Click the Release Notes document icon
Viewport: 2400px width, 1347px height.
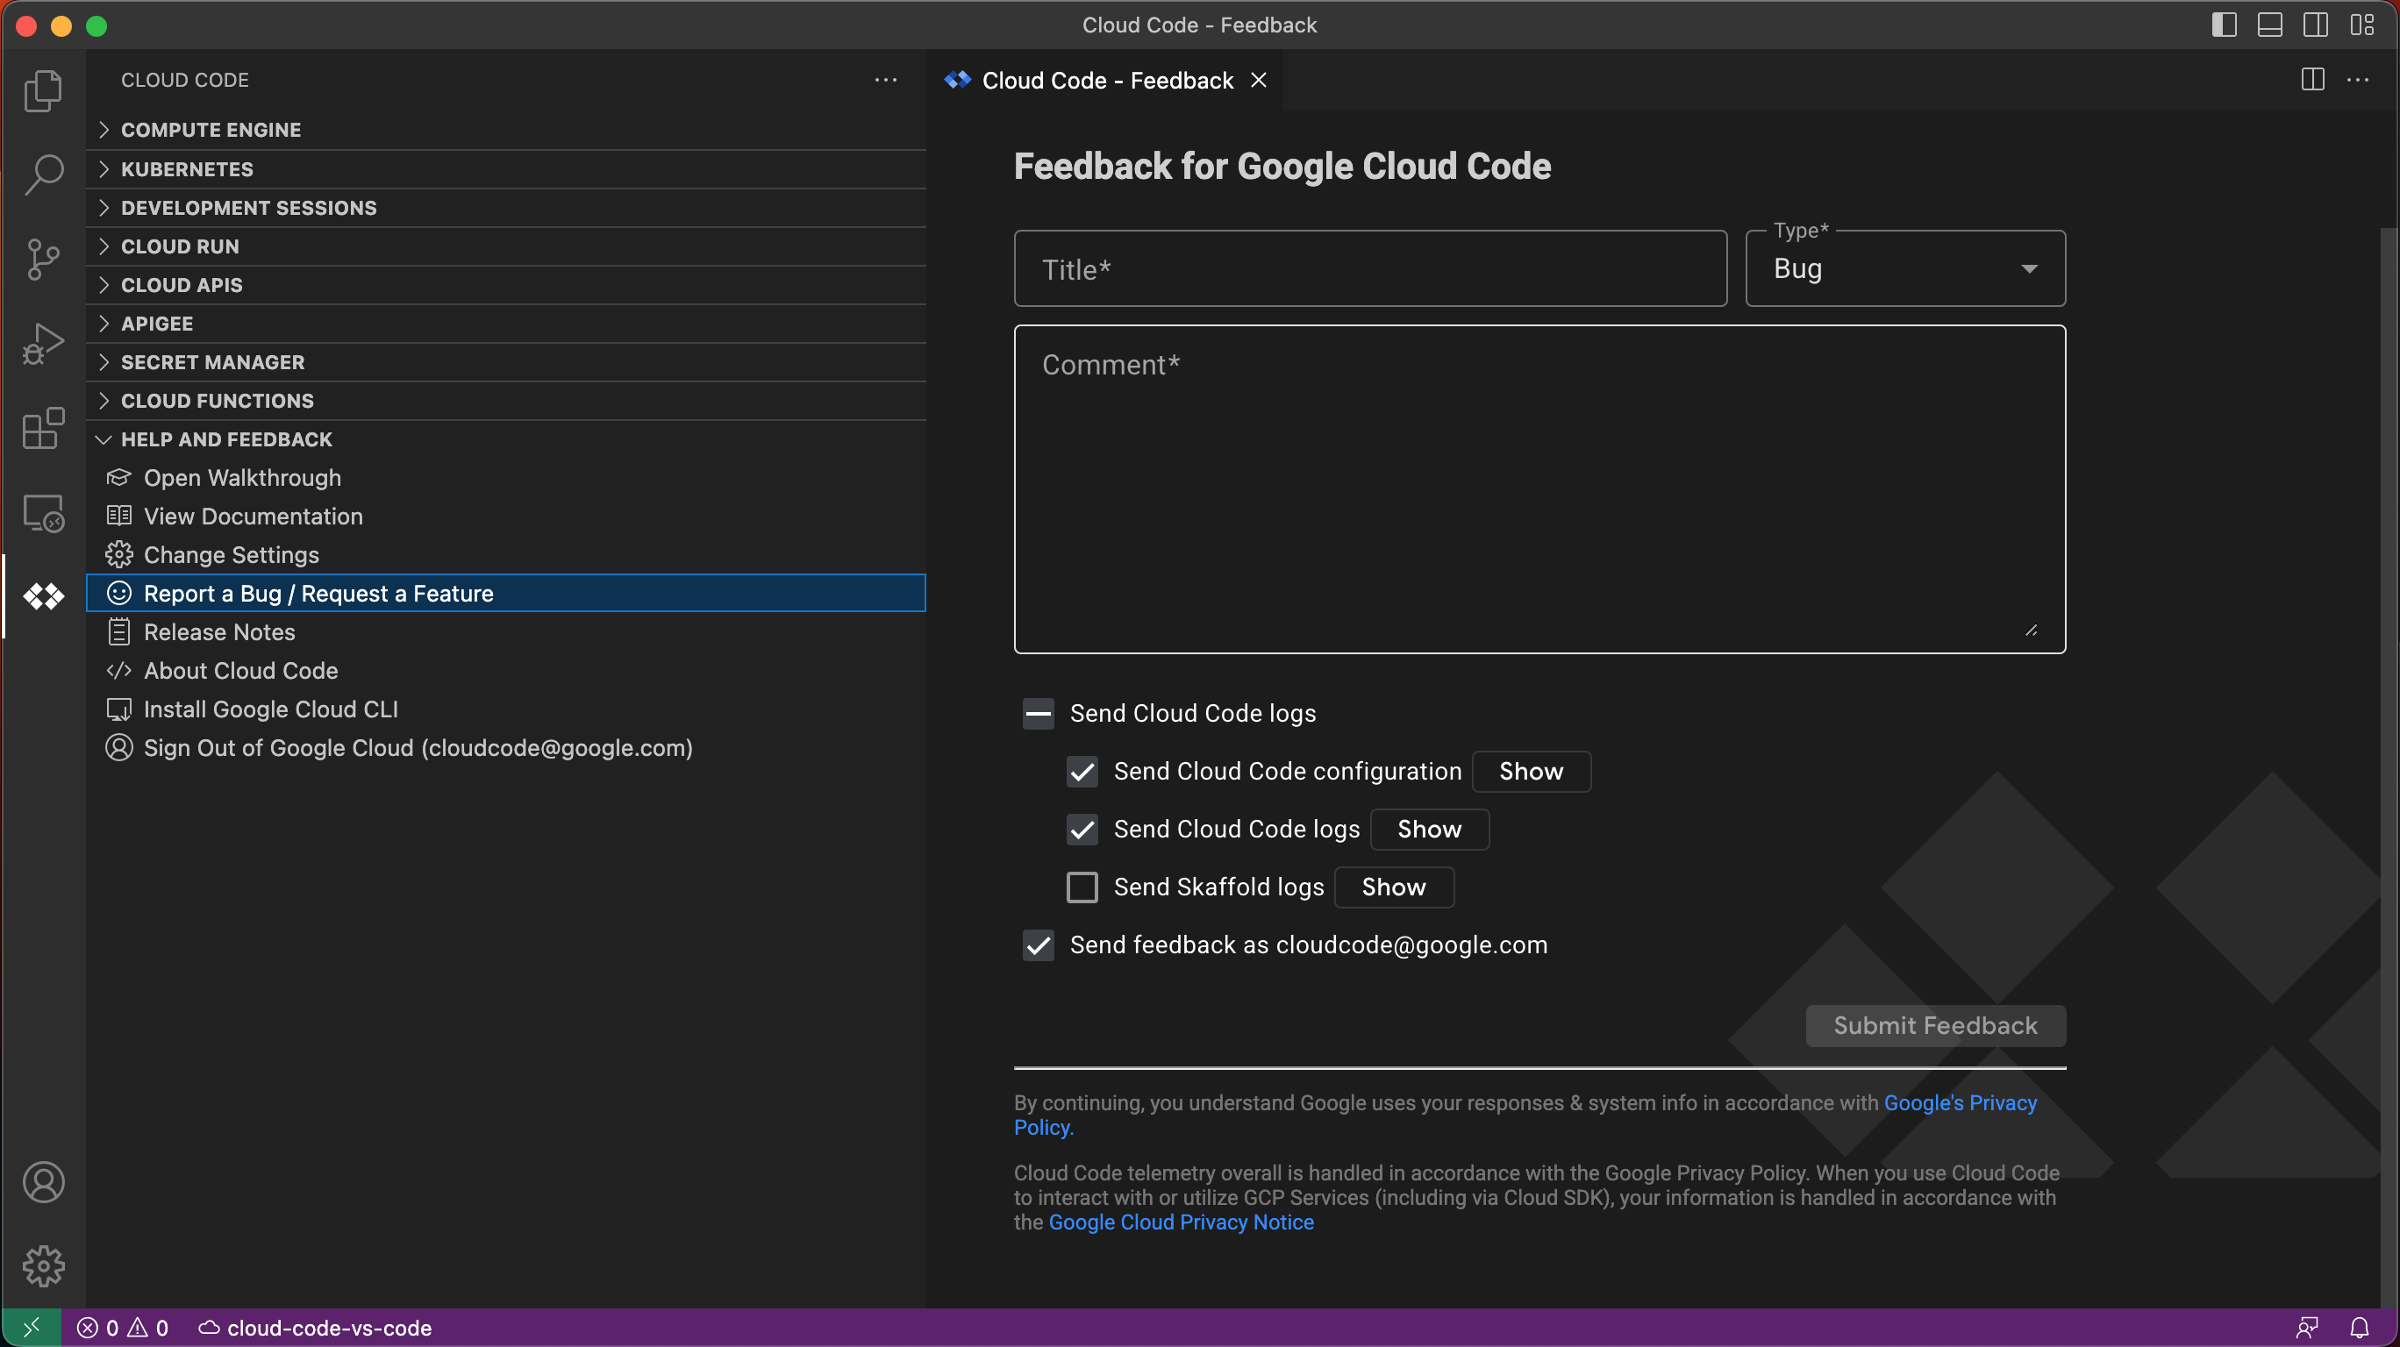[118, 632]
